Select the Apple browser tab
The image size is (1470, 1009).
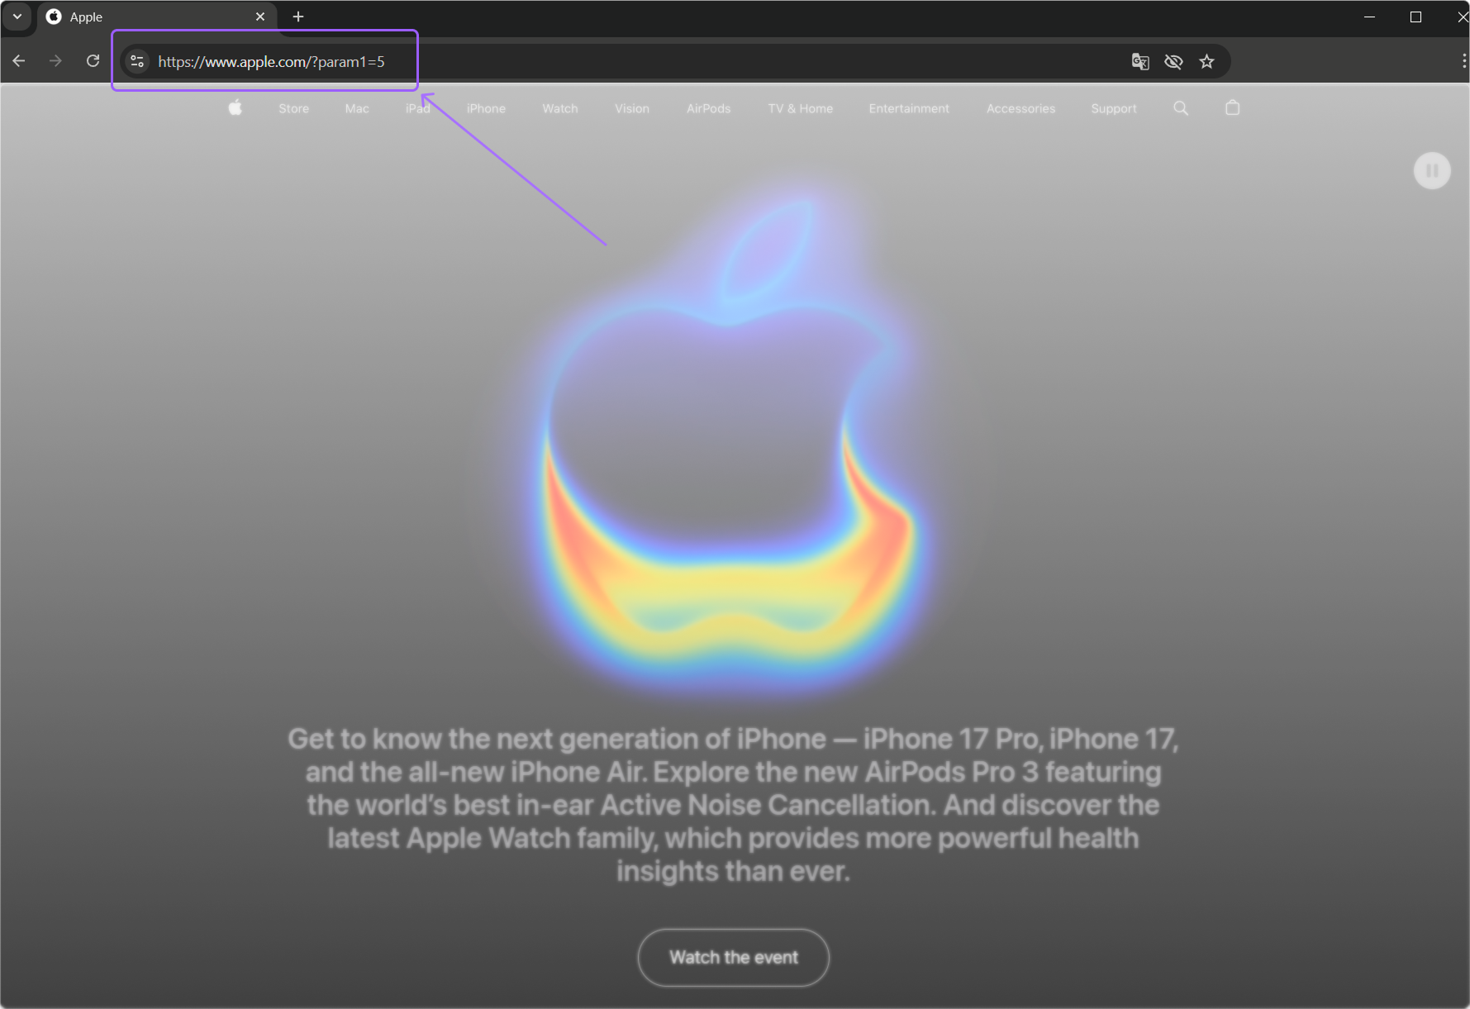157,17
